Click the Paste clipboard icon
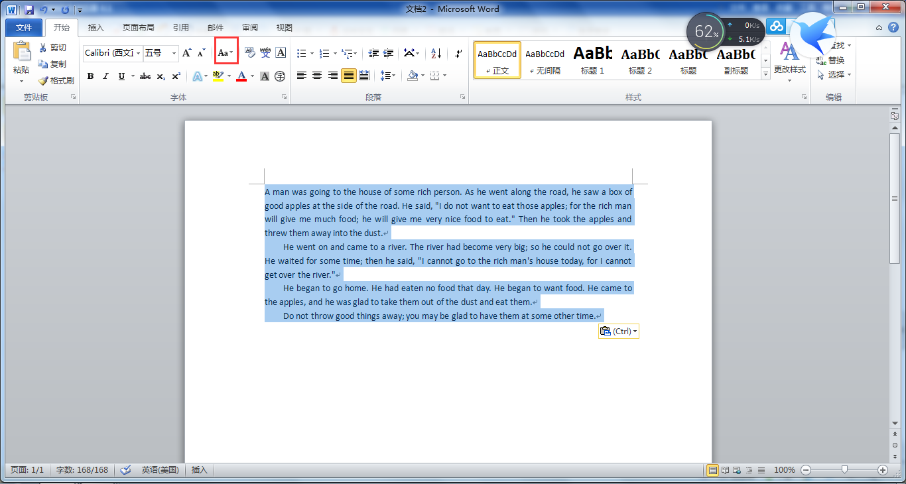Screen dimensions: 906x484 click(21, 52)
